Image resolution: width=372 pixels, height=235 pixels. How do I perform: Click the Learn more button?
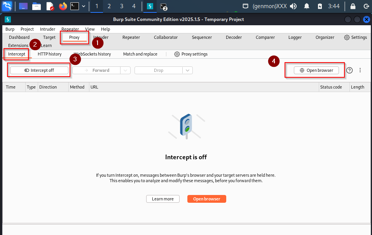coord(163,199)
